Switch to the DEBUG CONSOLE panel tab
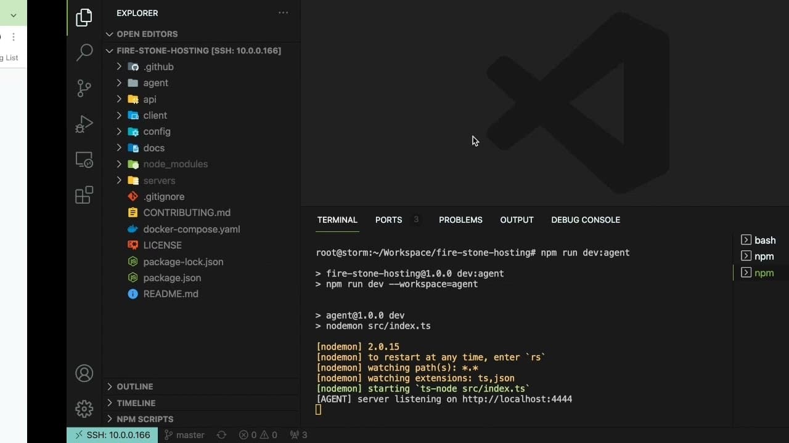Image resolution: width=789 pixels, height=443 pixels. pyautogui.click(x=586, y=220)
